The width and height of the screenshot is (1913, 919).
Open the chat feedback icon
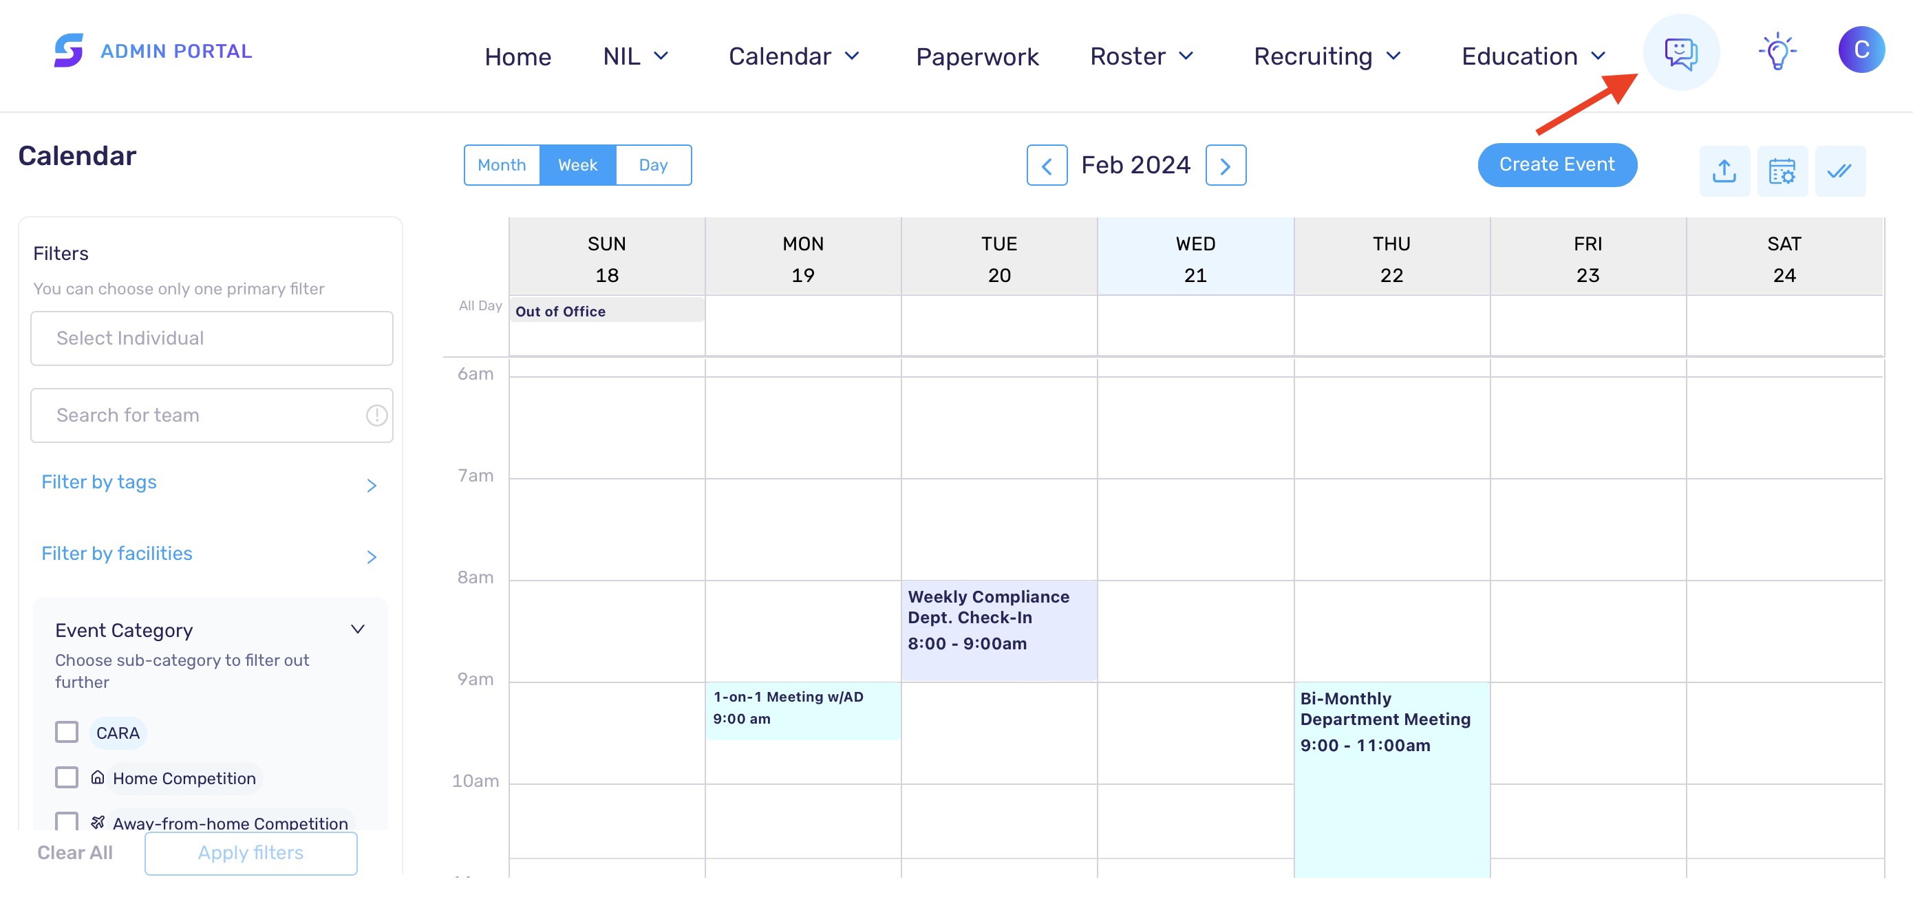pos(1680,52)
